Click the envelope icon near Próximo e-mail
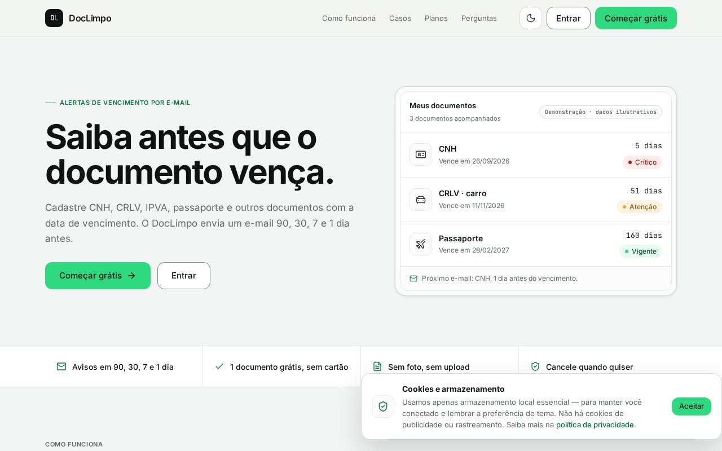Screen dimensions: 722x451 [413, 278]
